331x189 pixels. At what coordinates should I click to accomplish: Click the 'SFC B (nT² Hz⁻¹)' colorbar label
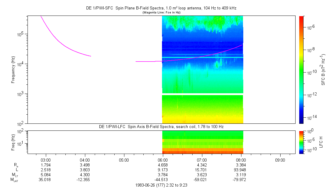323,70
